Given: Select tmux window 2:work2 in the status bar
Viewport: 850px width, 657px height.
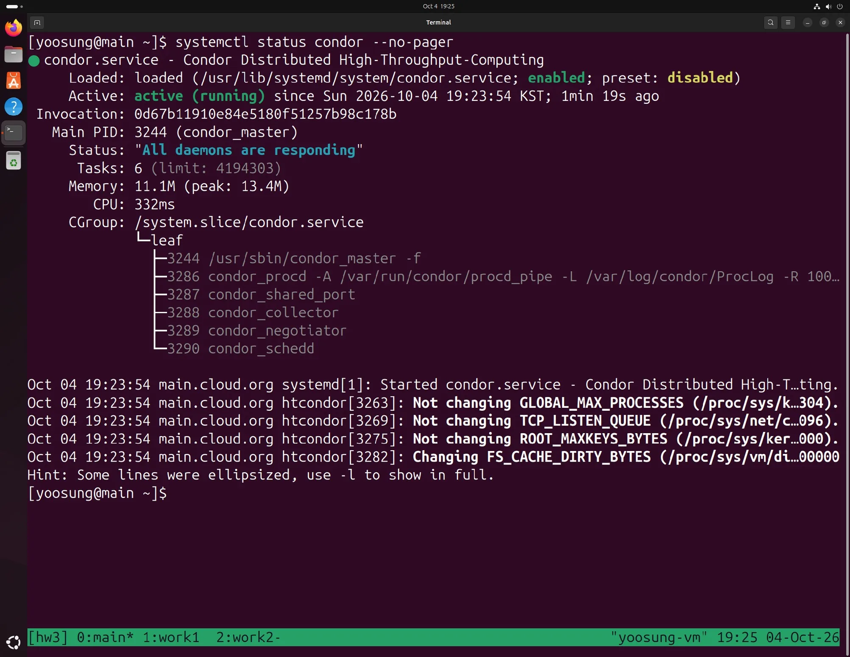Looking at the screenshot, I should pyautogui.click(x=248, y=637).
